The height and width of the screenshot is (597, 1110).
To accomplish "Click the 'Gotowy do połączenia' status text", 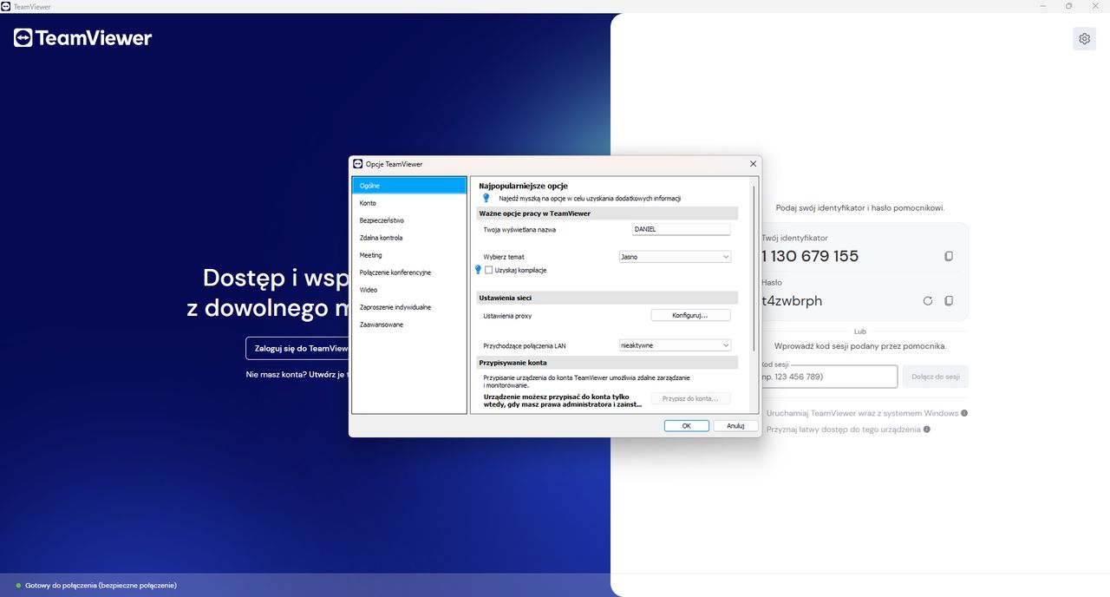I will click(101, 586).
